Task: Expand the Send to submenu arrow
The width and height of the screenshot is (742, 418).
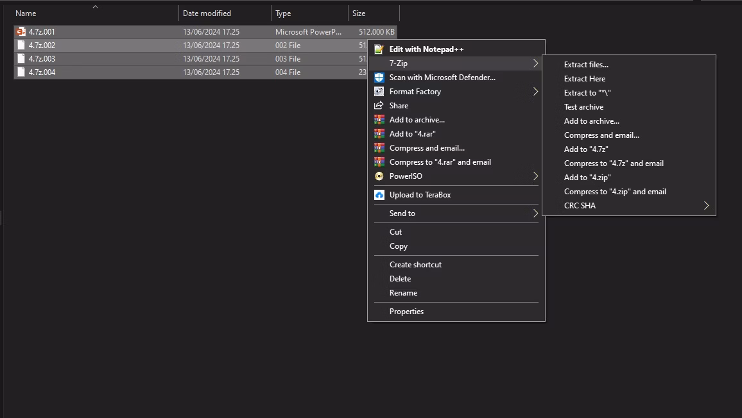Action: click(535, 213)
